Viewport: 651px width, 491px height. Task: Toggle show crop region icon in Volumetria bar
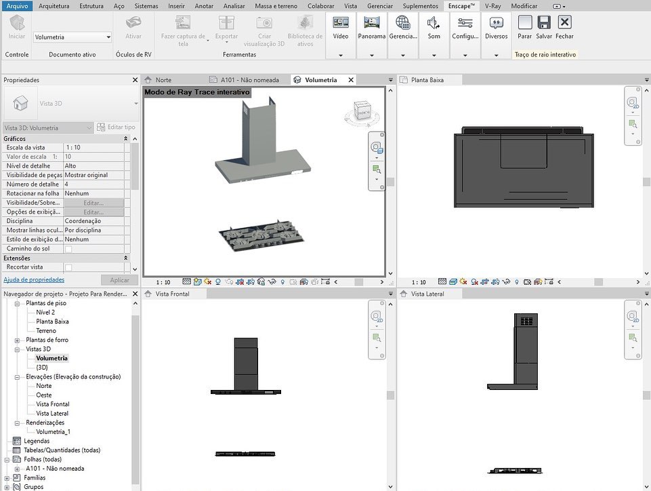[x=251, y=281]
